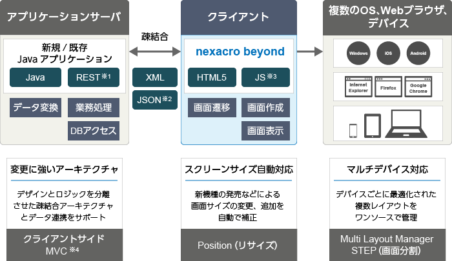Click Multi Layout Manager STEP (画面分割) footer
This screenshot has width=452, height=261.
[387, 245]
